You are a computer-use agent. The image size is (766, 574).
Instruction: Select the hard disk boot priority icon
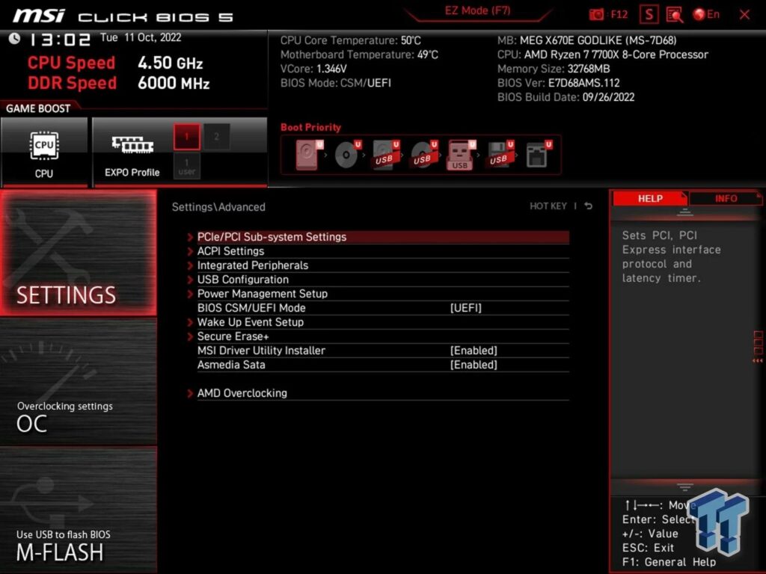[309, 155]
